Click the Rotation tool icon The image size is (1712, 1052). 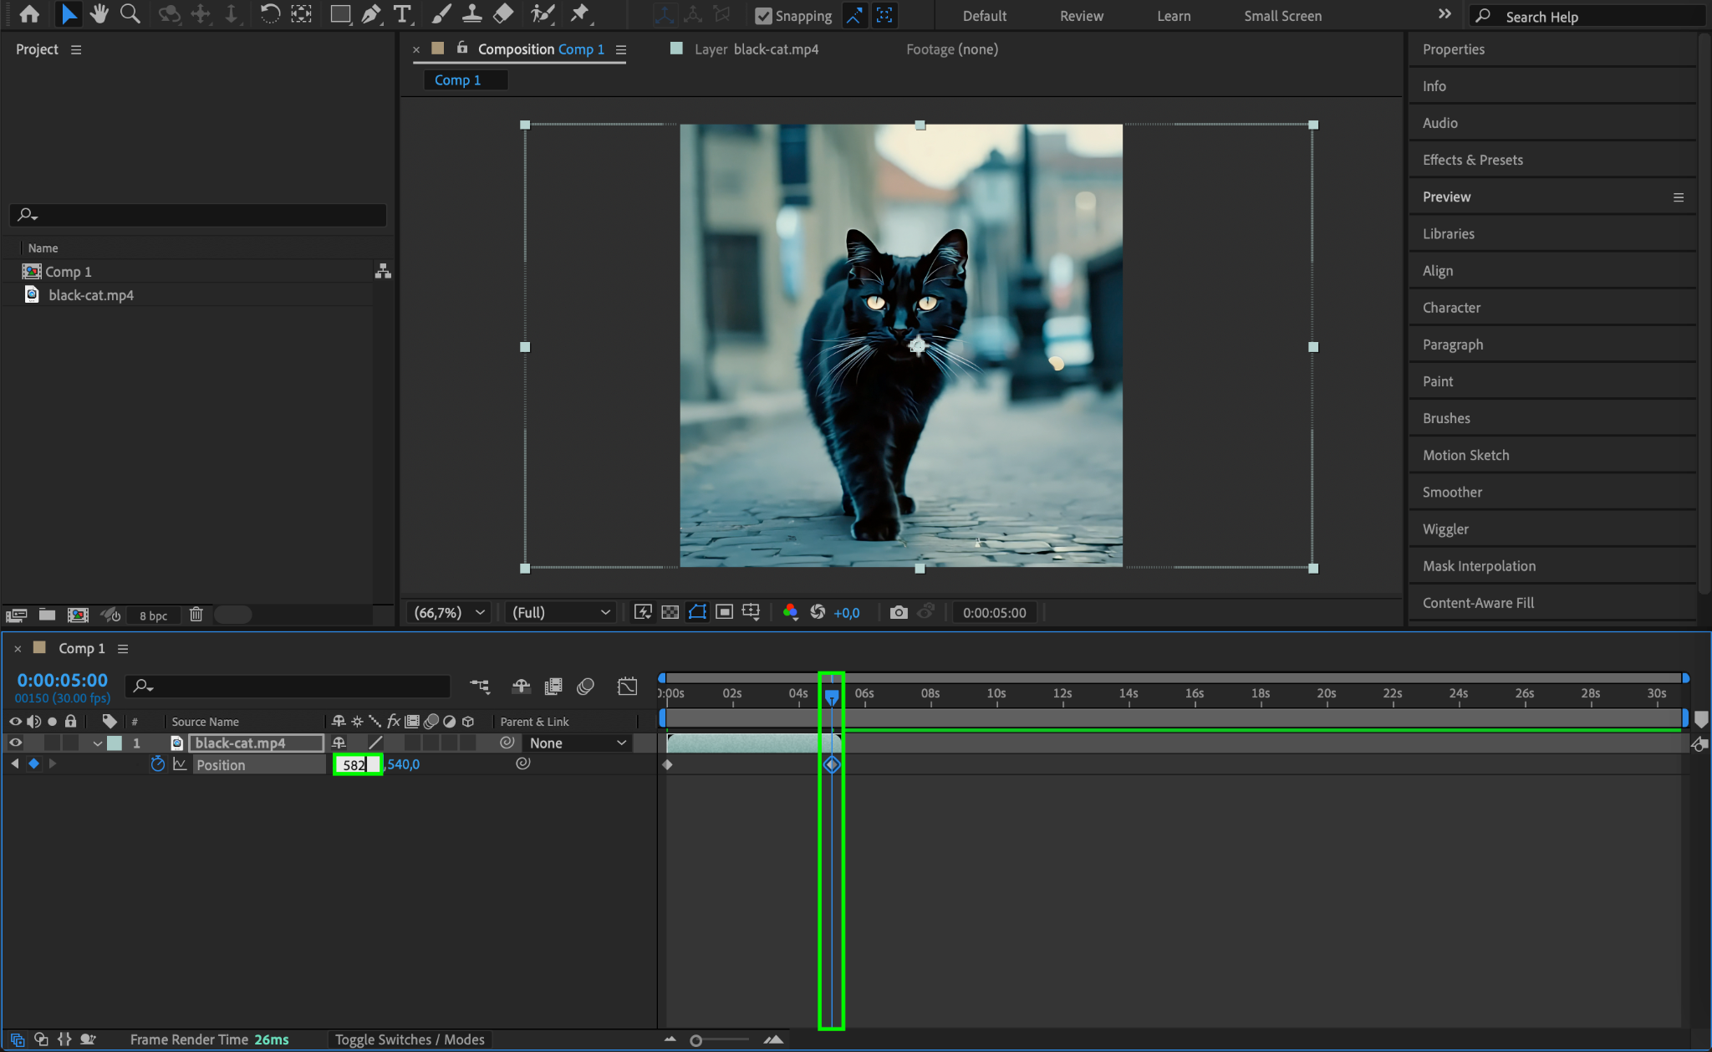[x=269, y=14]
